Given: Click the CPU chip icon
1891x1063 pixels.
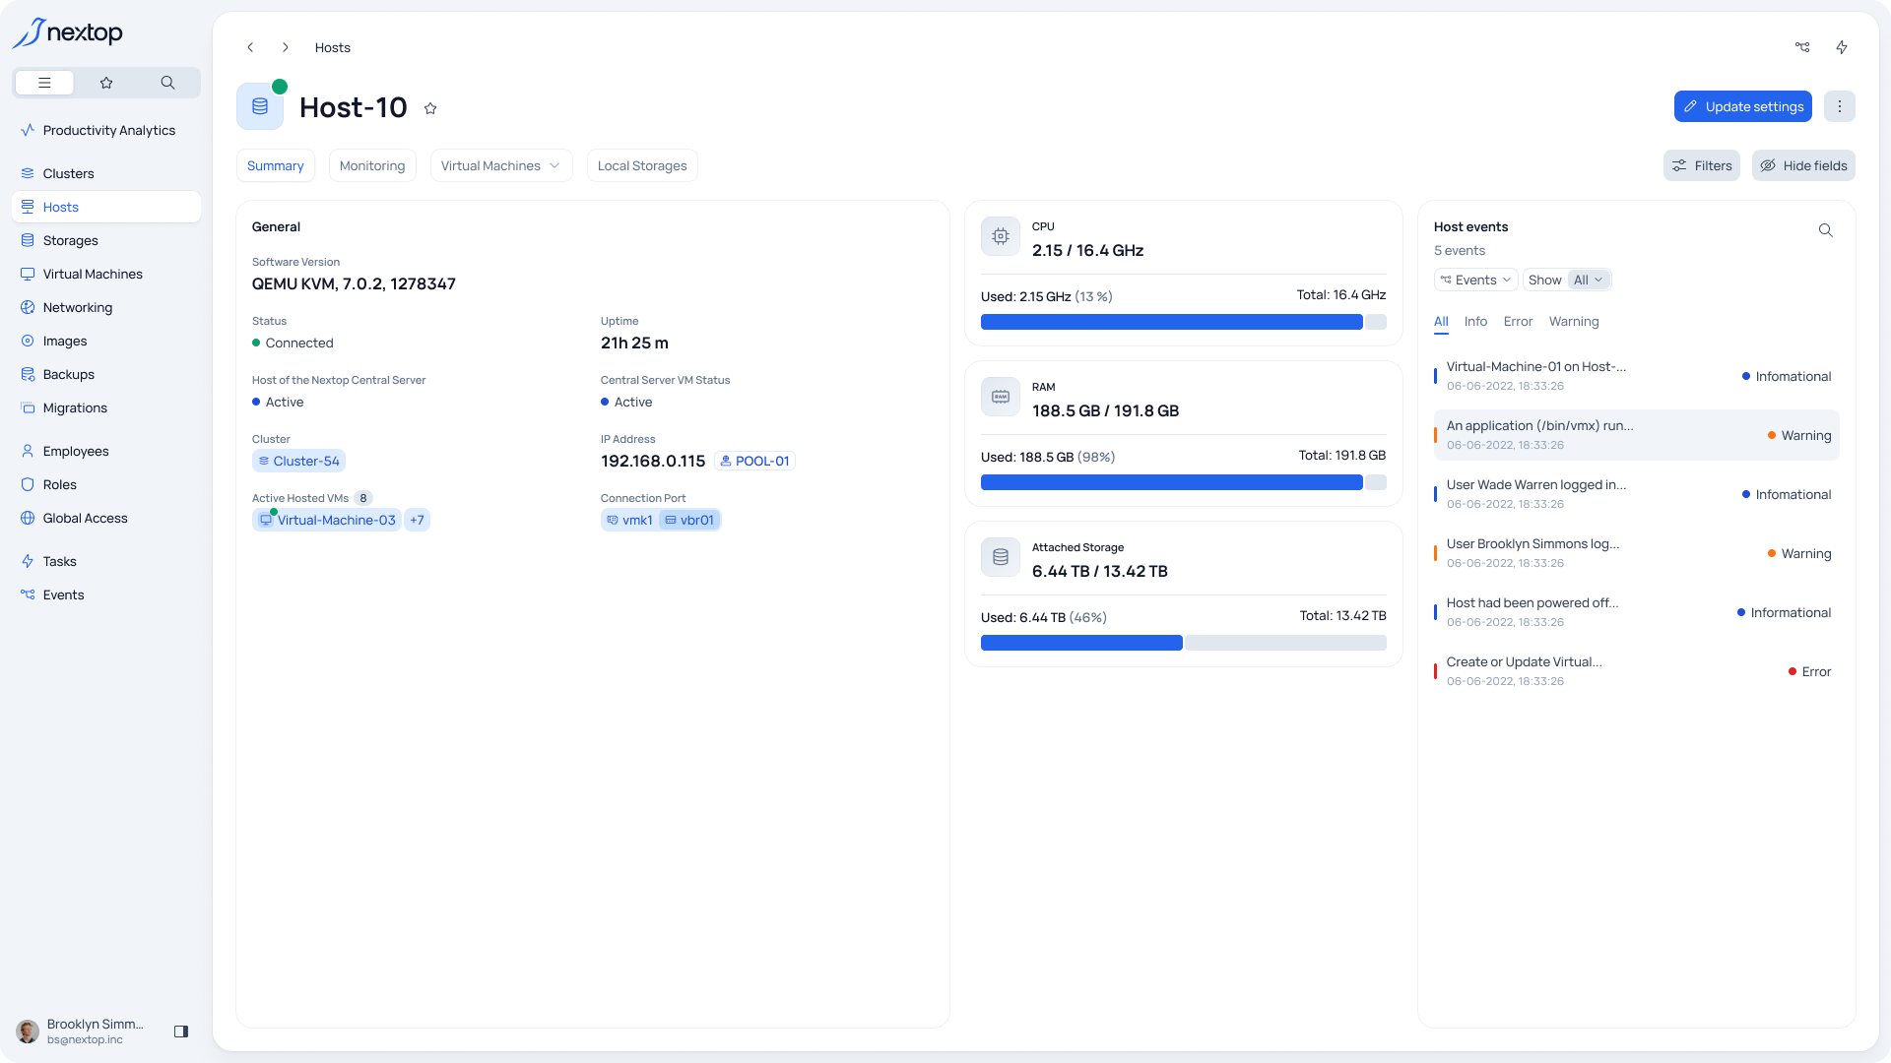Looking at the screenshot, I should pos(1001,236).
